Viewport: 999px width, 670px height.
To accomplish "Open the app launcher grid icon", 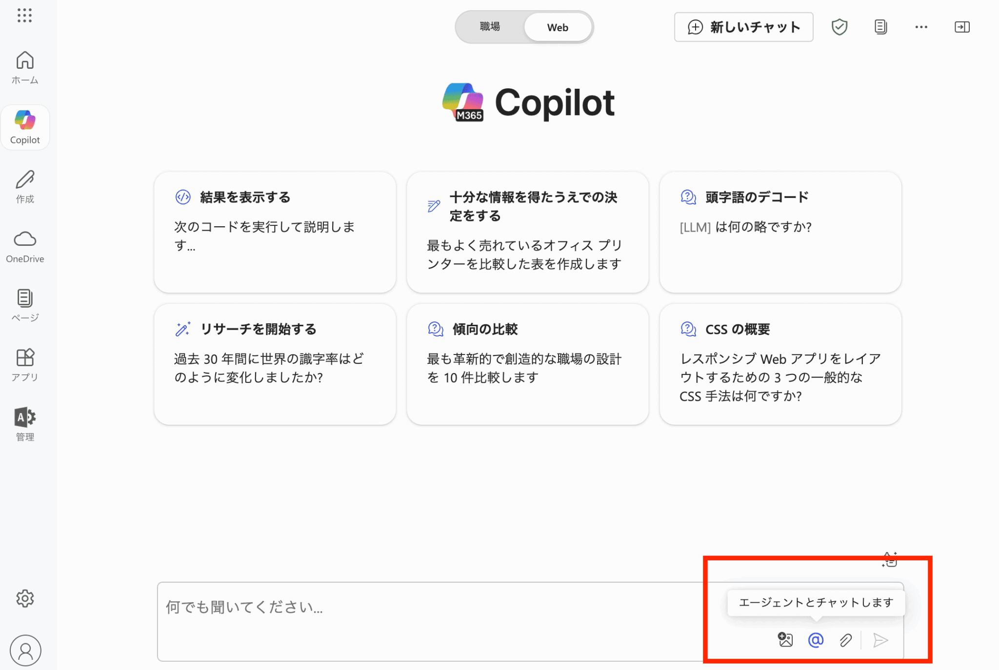I will click(24, 15).
